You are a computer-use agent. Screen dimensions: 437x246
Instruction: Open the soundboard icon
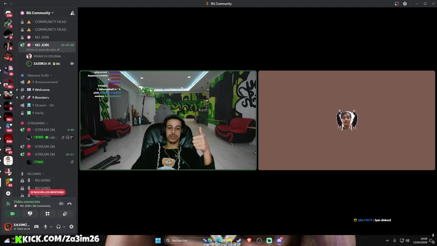click(65, 214)
